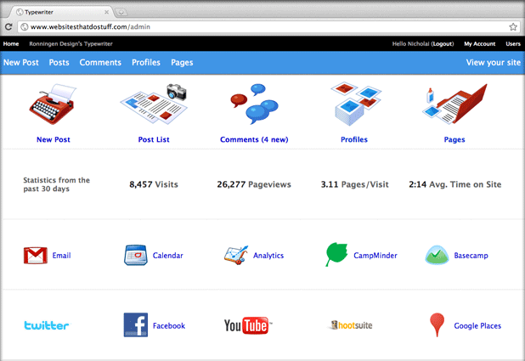The image size is (525, 361).
Task: Select Comments in the blue navigation bar
Action: coord(100,63)
